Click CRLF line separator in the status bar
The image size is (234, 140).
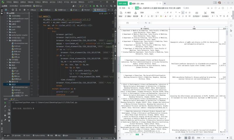pos(84,138)
